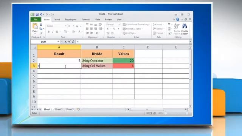Click the Paste clipboard icon
The image size is (242, 136).
coord(35,26)
